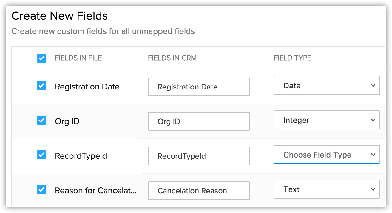Uncheck the Org ID checkbox
Viewport: 392px width, 213px height.
41,121
